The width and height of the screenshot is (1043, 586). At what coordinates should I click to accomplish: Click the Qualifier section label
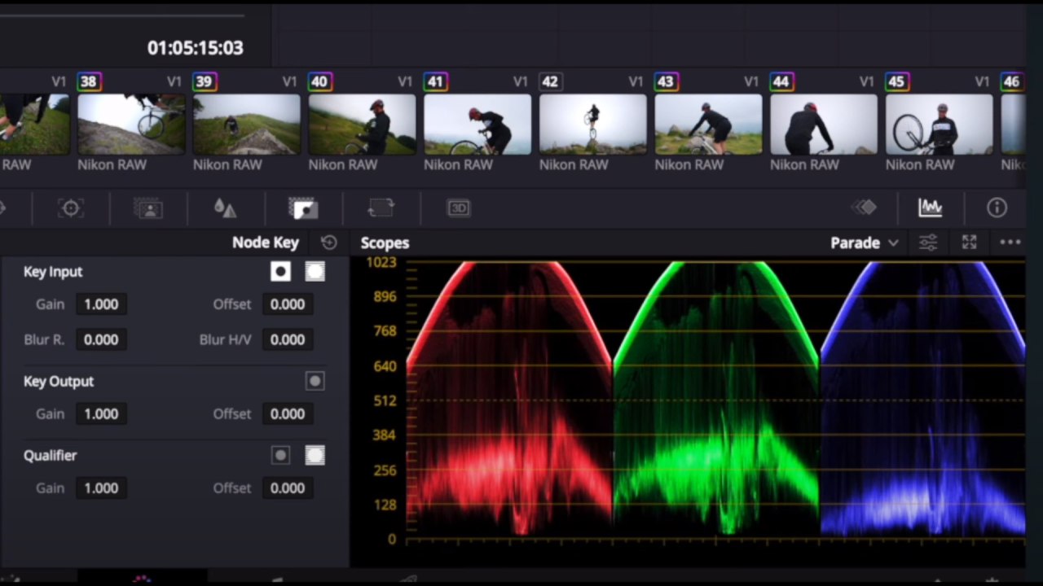[50, 455]
